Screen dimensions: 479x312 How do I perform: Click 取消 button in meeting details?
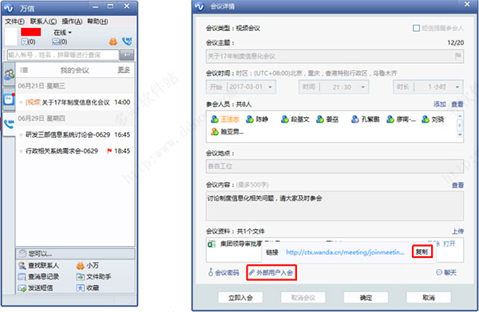pos(429,298)
